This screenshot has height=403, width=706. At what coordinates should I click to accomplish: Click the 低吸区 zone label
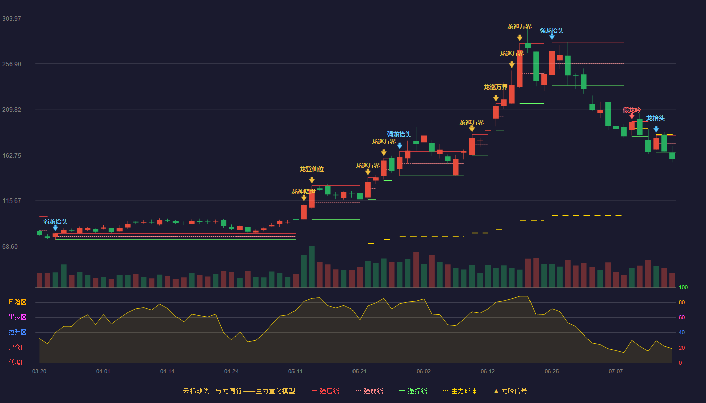[18, 362]
